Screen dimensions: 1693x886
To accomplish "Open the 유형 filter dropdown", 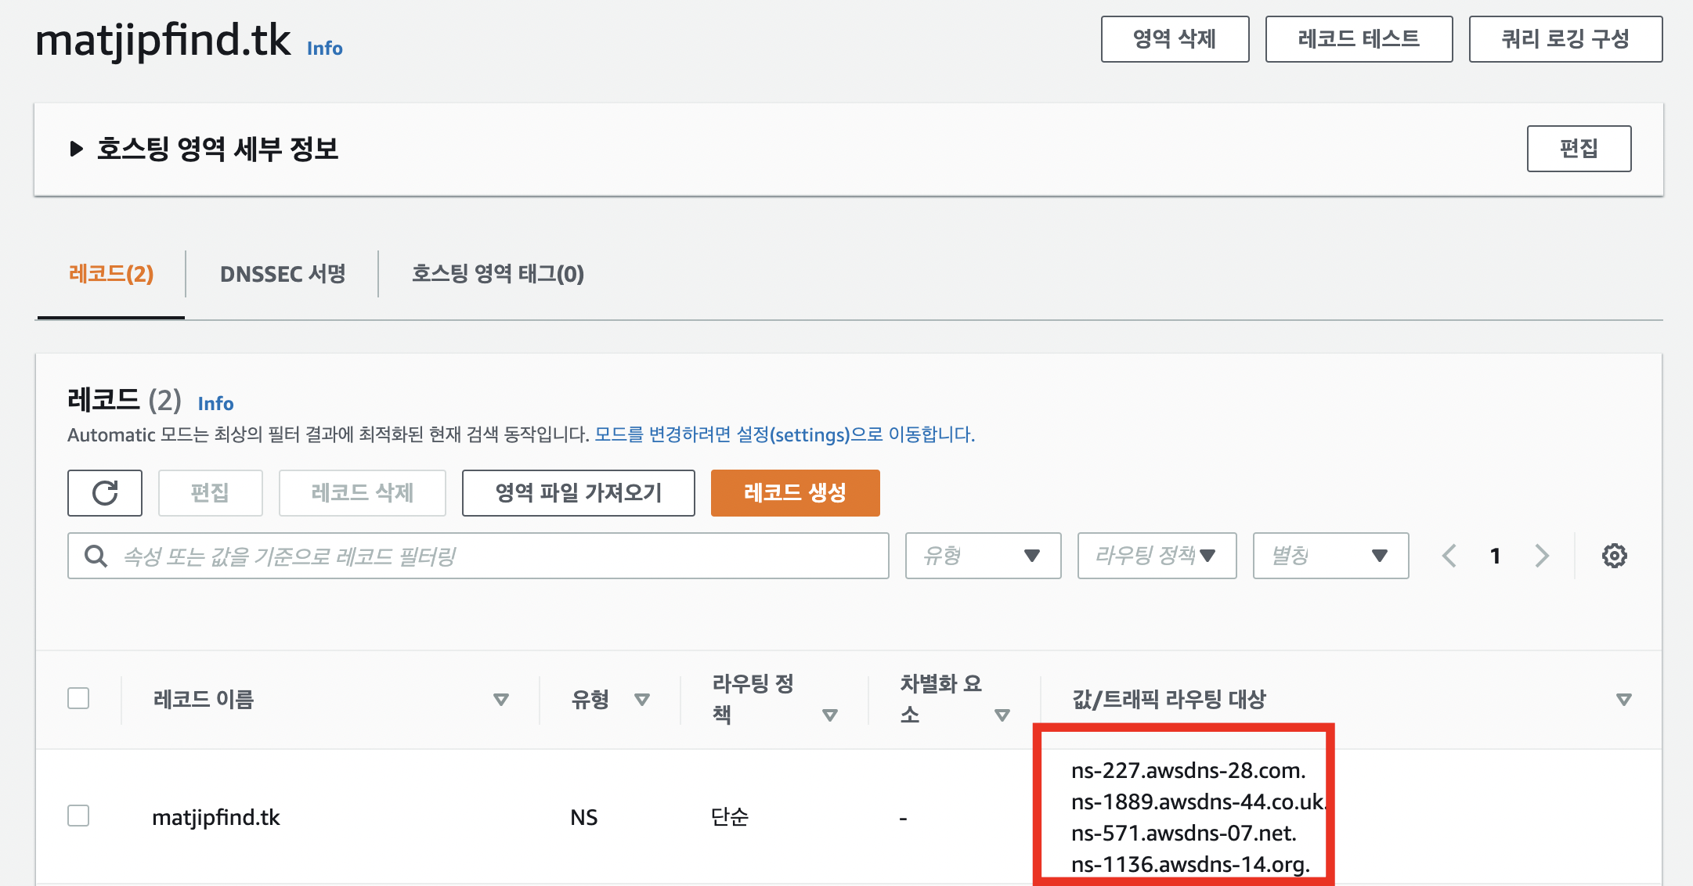I will (x=983, y=556).
